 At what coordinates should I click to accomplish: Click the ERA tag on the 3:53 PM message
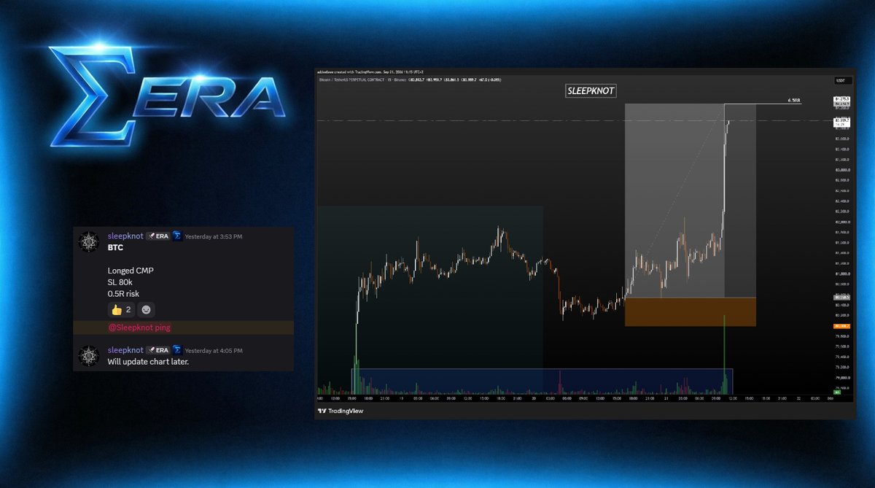(157, 236)
